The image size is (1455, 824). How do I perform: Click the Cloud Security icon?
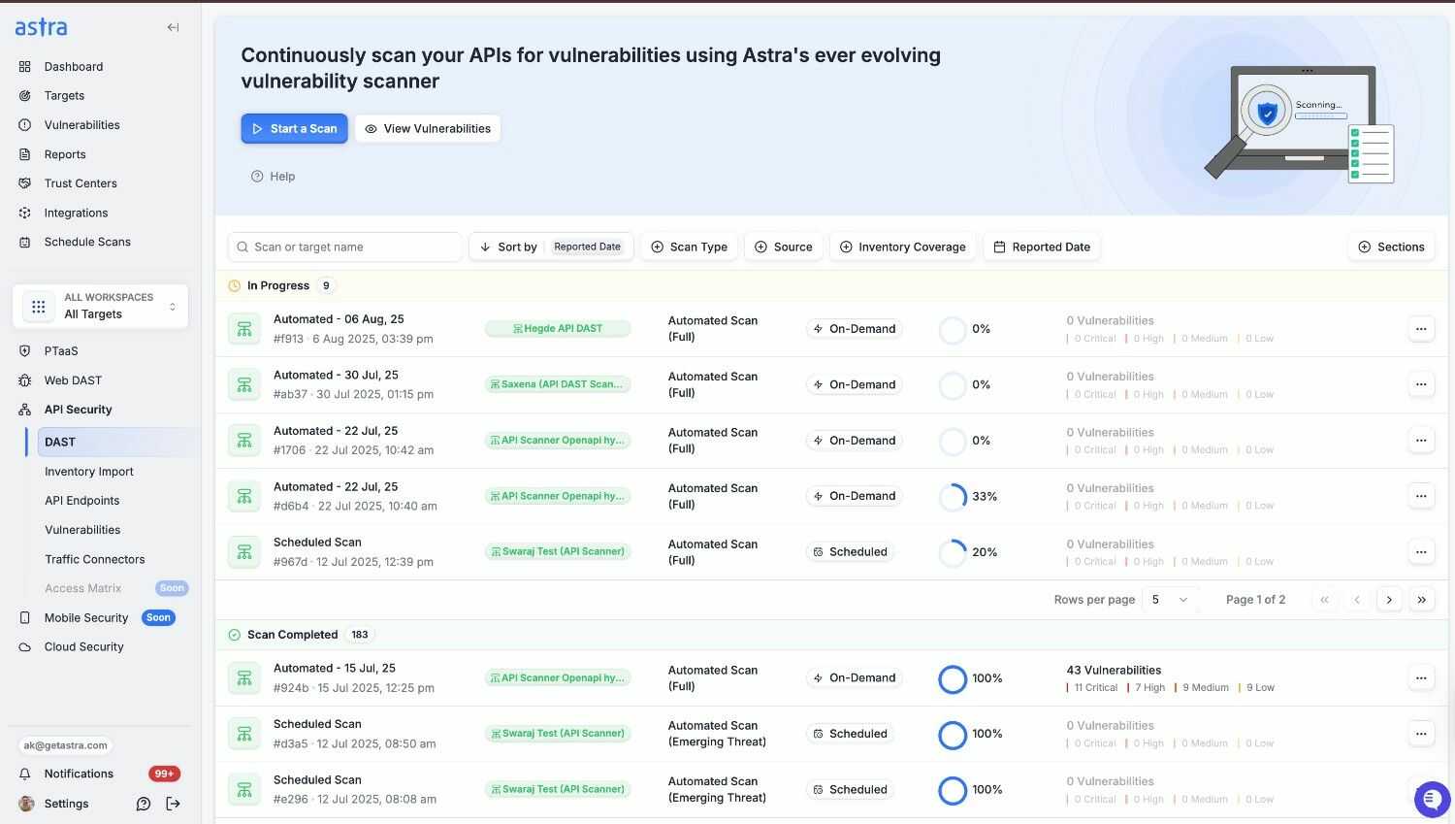click(23, 646)
